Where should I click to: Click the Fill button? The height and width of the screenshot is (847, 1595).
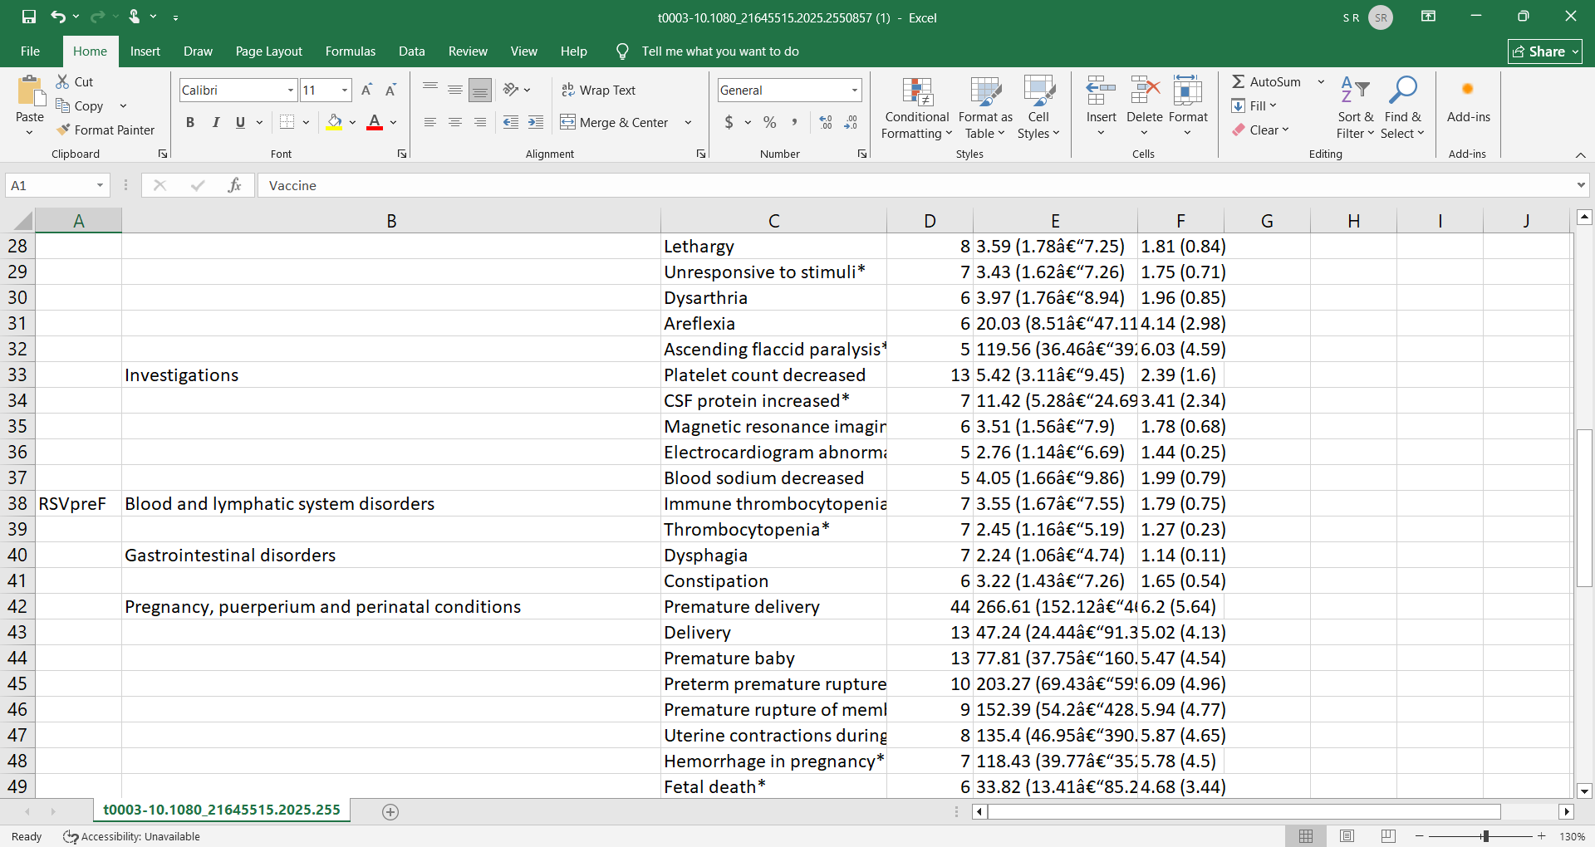click(1254, 105)
